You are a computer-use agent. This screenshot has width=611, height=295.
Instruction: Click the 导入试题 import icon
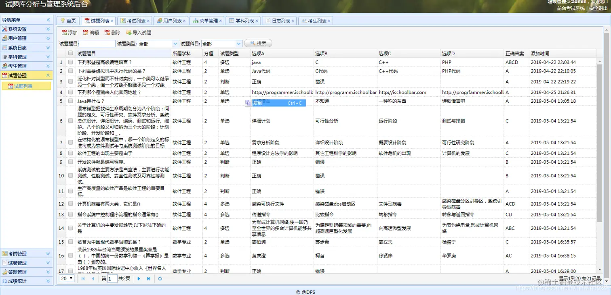129,33
